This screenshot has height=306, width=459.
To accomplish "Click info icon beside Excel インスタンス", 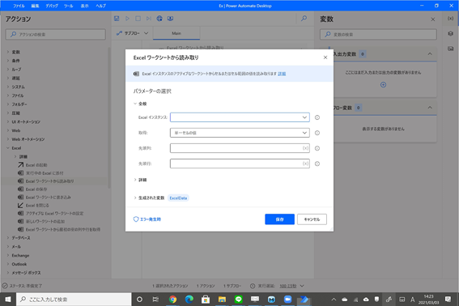I will pyautogui.click(x=317, y=117).
